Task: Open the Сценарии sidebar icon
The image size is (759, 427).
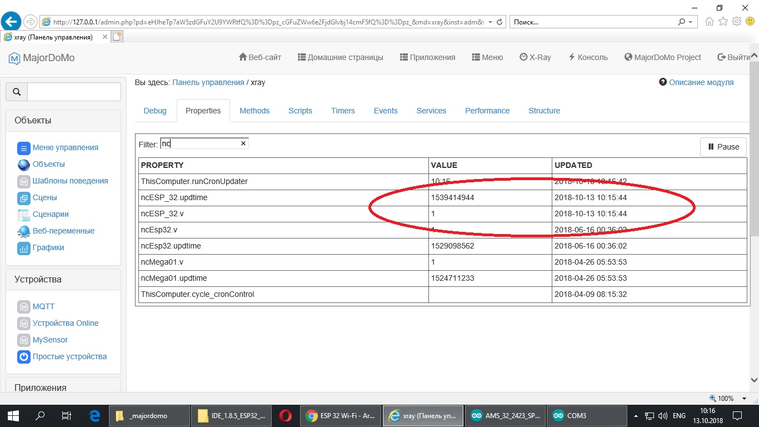Action: 23,215
